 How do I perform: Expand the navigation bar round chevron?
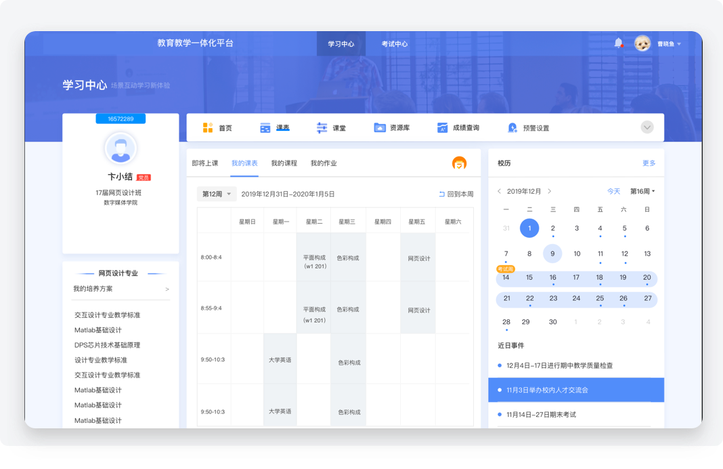(x=647, y=127)
